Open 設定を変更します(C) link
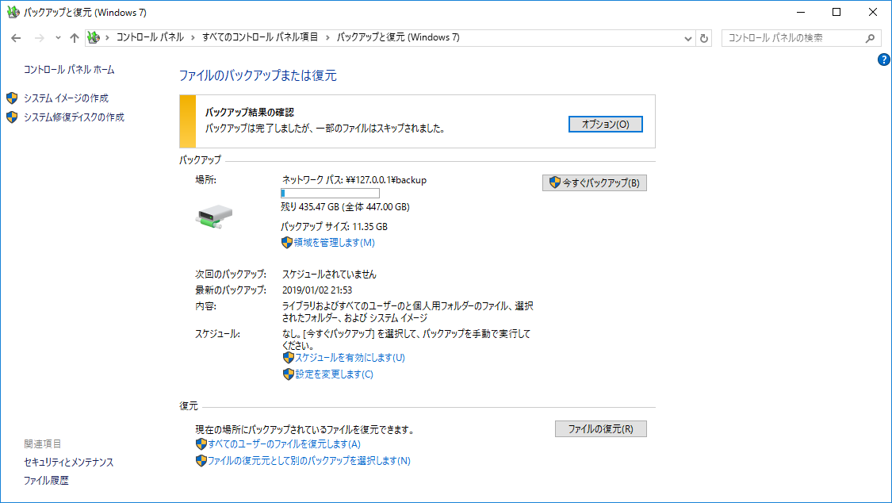This screenshot has height=503, width=892. (334, 374)
